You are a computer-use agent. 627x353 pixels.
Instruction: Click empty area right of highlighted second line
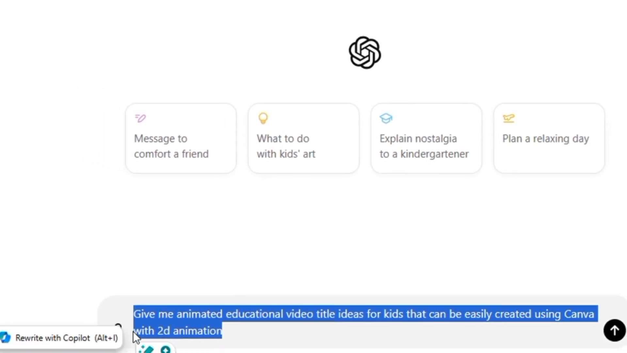408,331
